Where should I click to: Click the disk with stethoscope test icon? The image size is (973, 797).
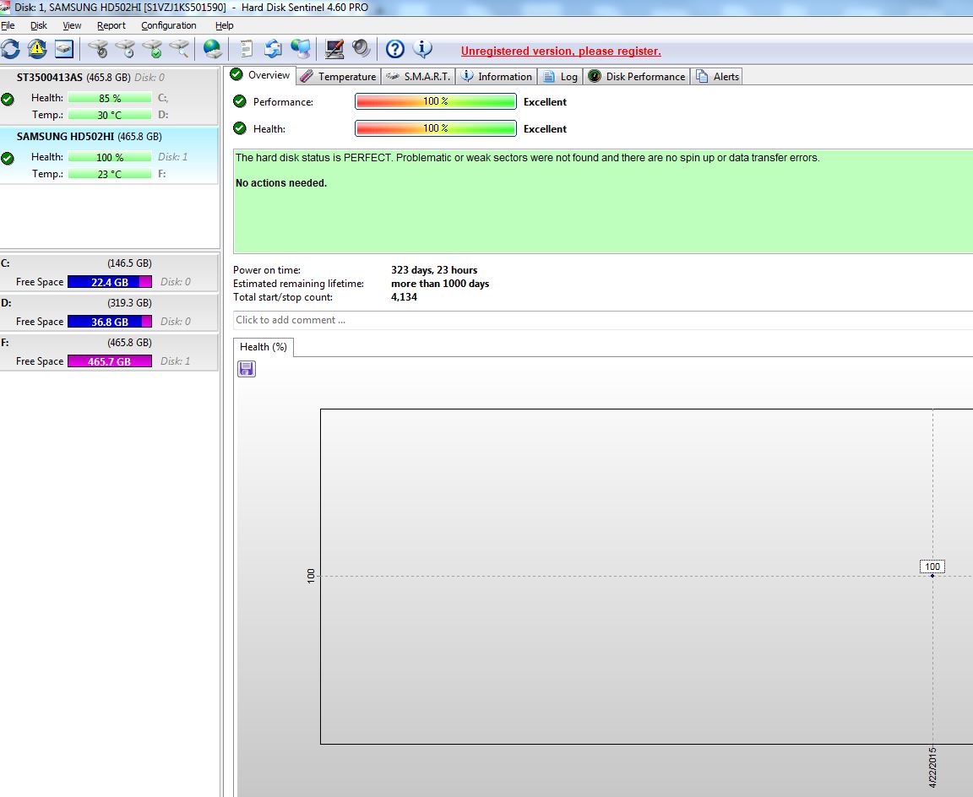tap(97, 49)
